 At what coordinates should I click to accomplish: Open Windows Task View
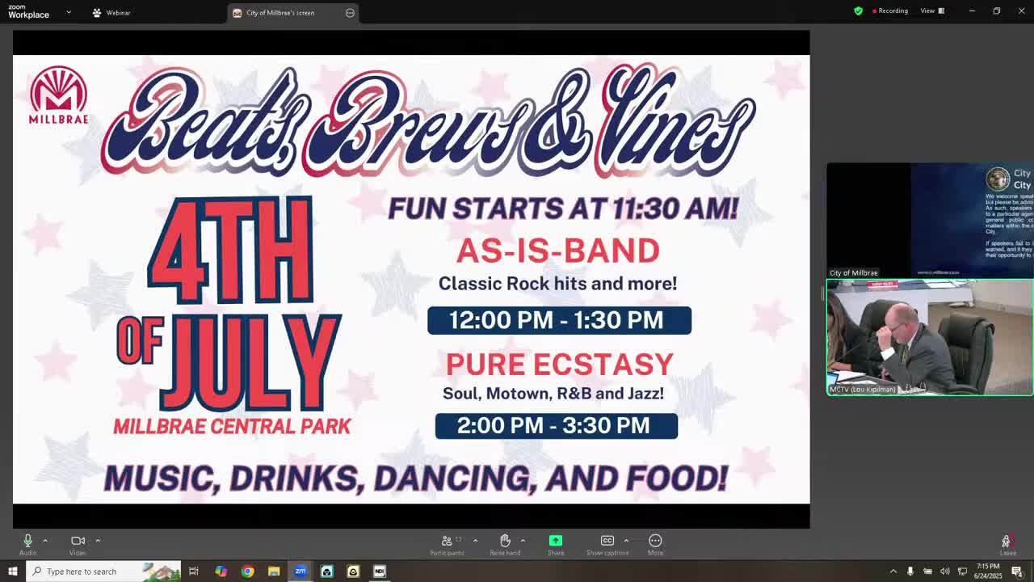tap(194, 571)
